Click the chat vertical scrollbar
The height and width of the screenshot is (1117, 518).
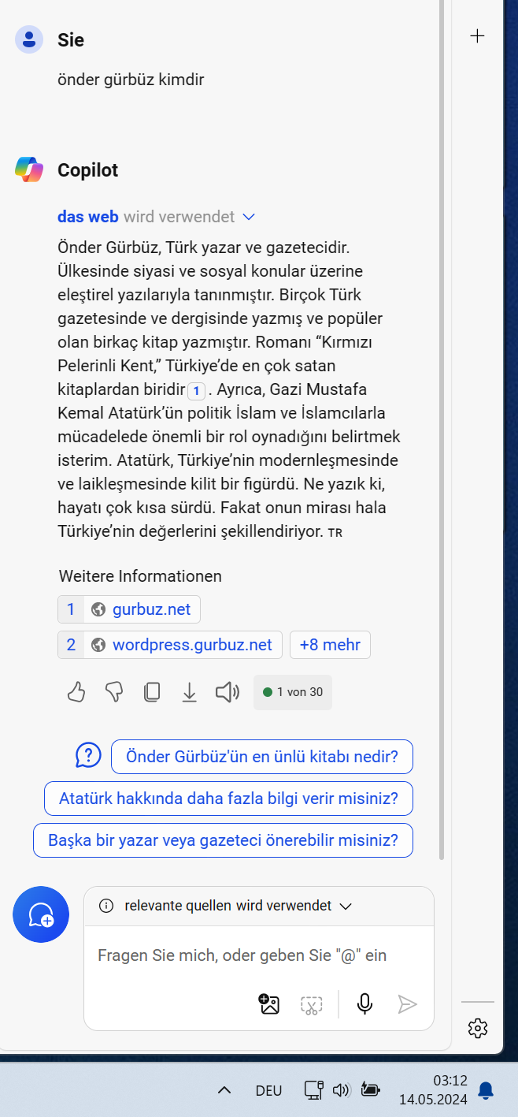[442, 430]
